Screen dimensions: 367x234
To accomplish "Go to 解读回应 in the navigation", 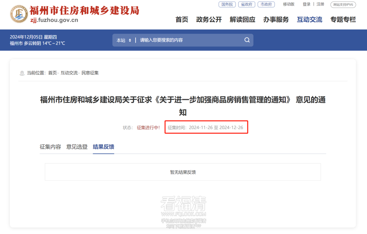I will 242,20.
